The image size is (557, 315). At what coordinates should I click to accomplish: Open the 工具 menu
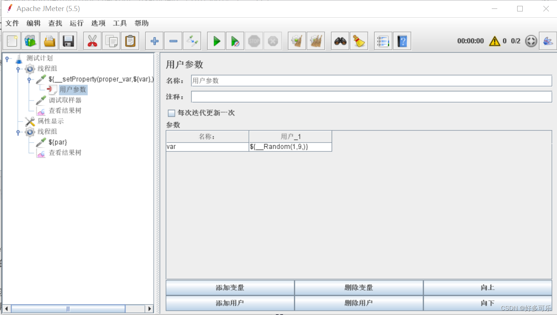click(120, 23)
